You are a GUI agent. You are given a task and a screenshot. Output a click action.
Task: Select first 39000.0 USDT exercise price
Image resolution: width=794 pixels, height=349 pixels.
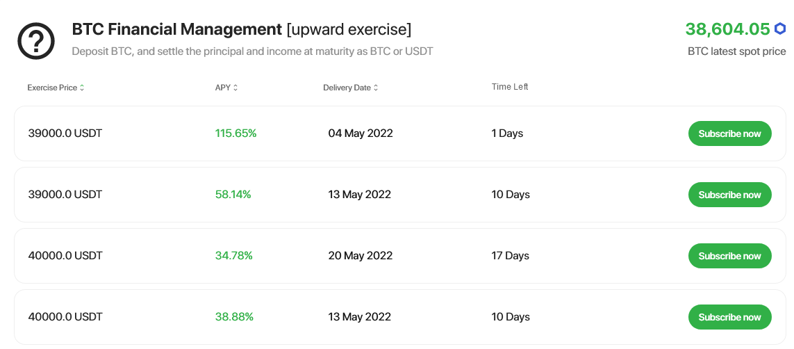click(x=65, y=133)
